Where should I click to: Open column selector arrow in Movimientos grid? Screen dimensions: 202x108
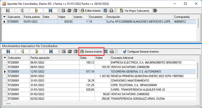tap(5, 58)
